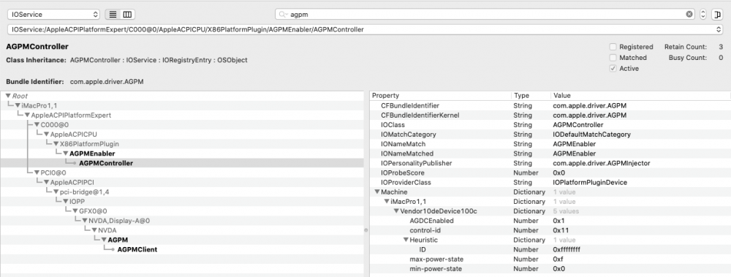Collapse the Root tree node
Screen dimensions: 731x277
pos(8,96)
